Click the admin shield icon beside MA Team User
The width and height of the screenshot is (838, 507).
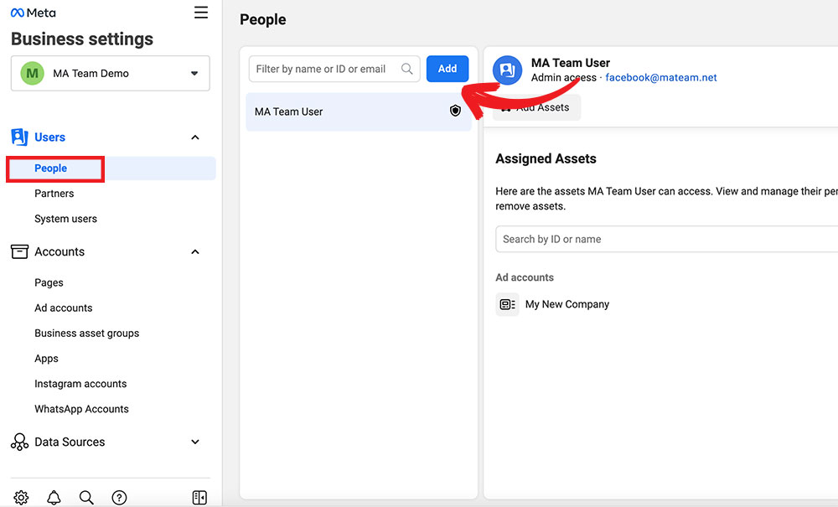(455, 111)
